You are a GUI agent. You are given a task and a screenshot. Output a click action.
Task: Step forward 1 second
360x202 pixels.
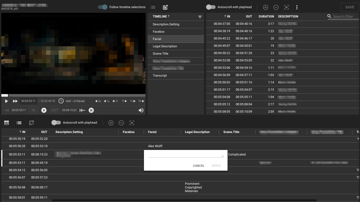pyautogui.click(x=133, y=101)
